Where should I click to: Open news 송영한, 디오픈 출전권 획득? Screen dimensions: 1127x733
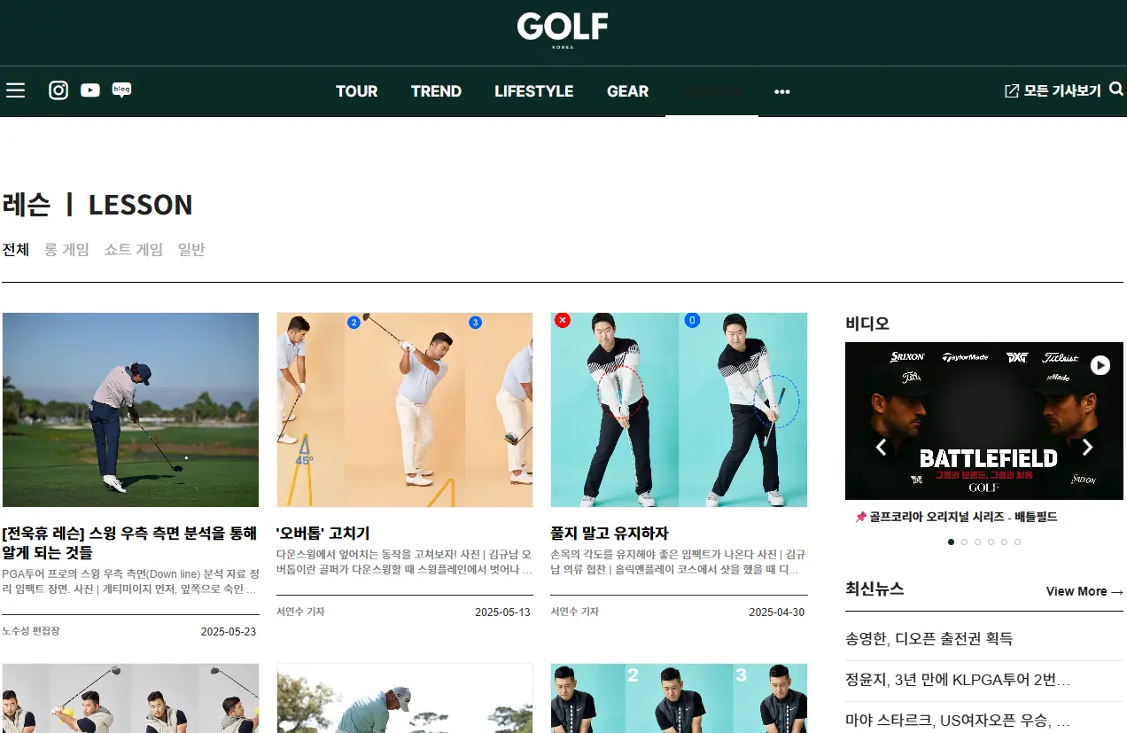coord(929,639)
